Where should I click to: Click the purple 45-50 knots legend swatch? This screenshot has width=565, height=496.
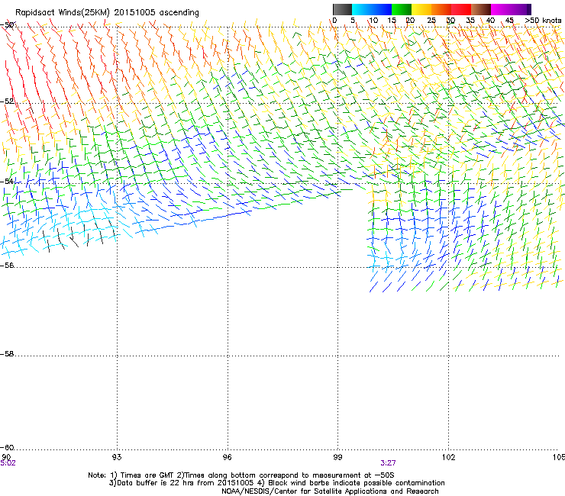coord(521,9)
